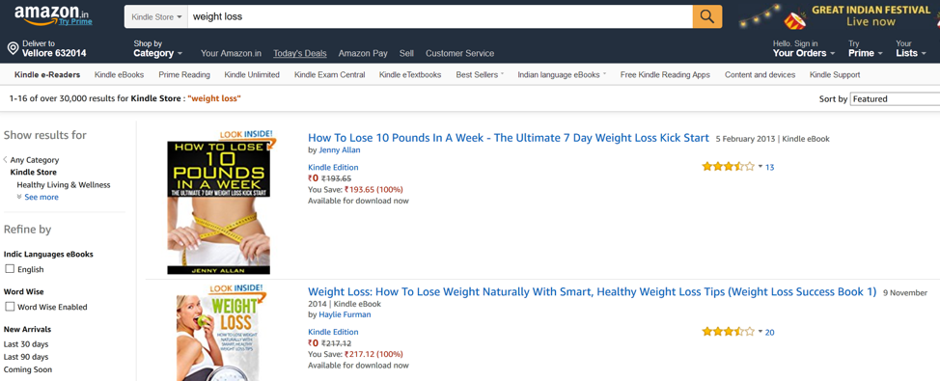Click the search field containing weight loss
Viewport: 940px width, 381px height.
tap(440, 16)
